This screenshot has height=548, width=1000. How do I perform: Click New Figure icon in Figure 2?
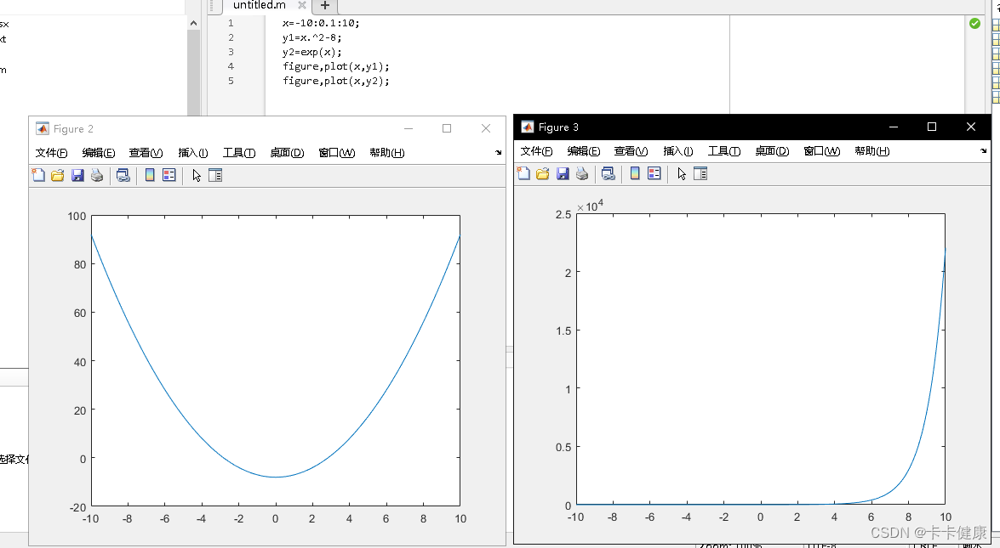coord(39,175)
